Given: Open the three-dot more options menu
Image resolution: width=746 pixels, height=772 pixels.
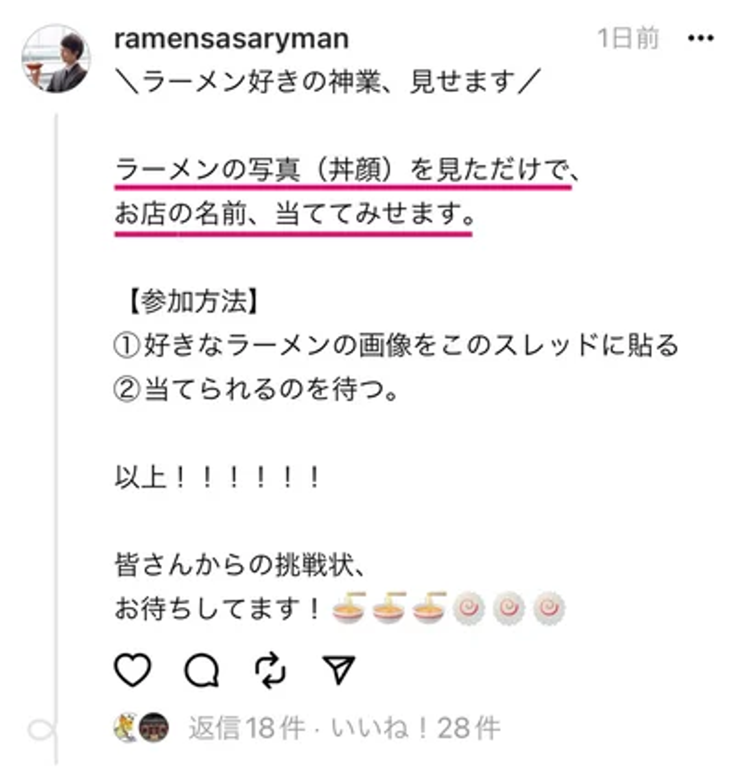Looking at the screenshot, I should coord(700,38).
